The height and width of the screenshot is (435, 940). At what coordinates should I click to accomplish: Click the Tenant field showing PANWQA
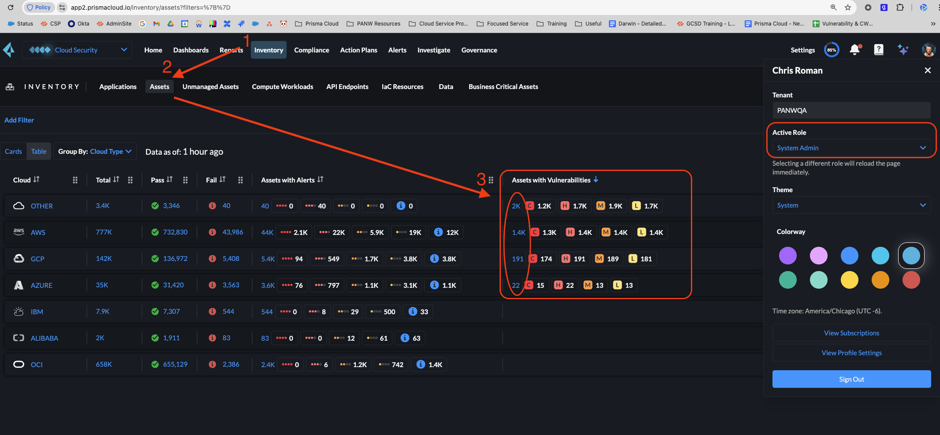851,110
